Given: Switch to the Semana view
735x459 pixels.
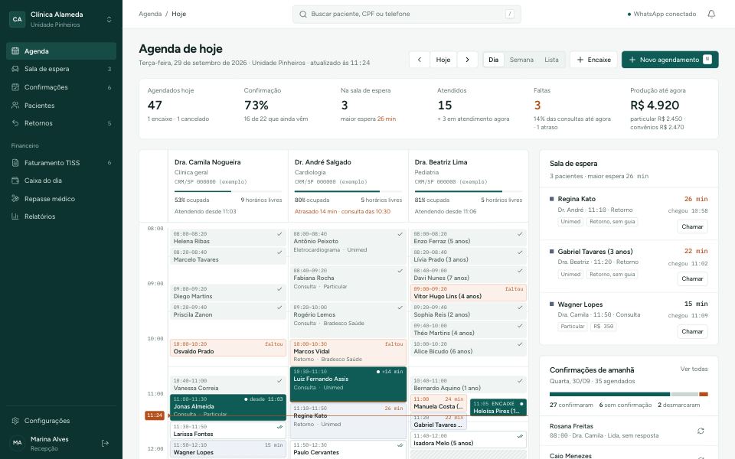Looking at the screenshot, I should (x=521, y=60).
